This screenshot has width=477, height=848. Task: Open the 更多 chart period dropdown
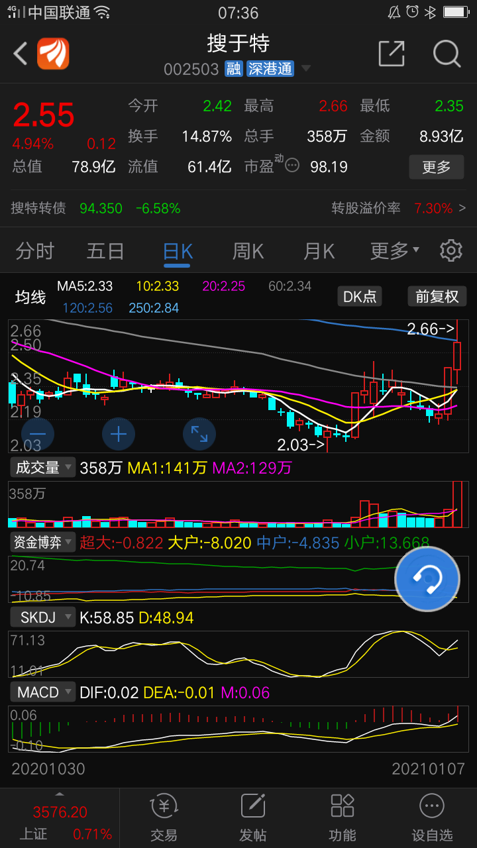click(x=395, y=251)
